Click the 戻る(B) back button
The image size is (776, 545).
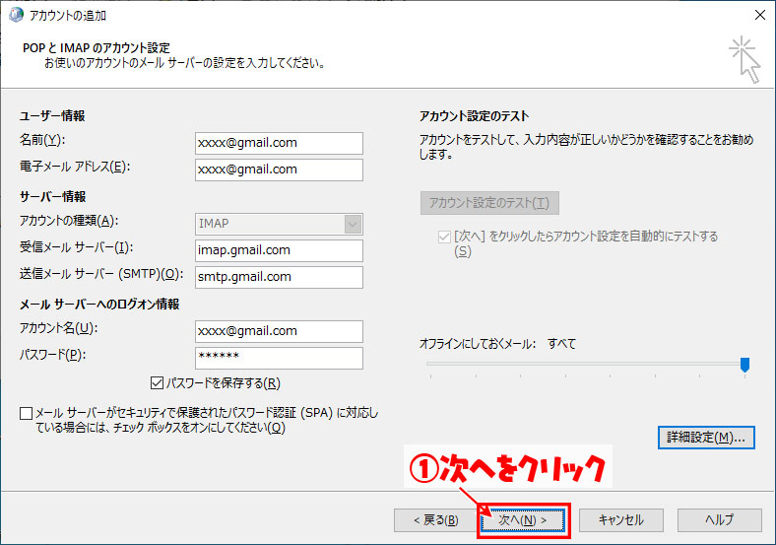pos(436,520)
